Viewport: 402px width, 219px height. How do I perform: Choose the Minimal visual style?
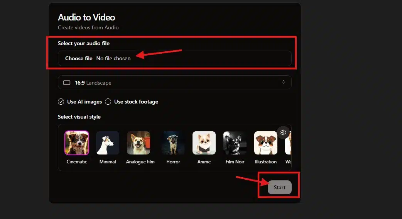coord(108,143)
